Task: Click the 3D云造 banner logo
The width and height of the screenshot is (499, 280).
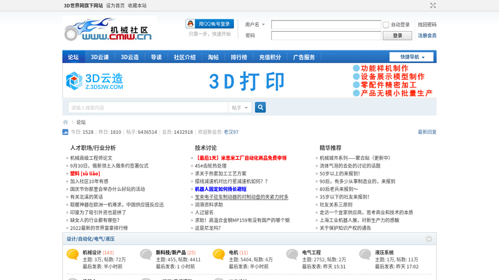Action: [x=95, y=81]
